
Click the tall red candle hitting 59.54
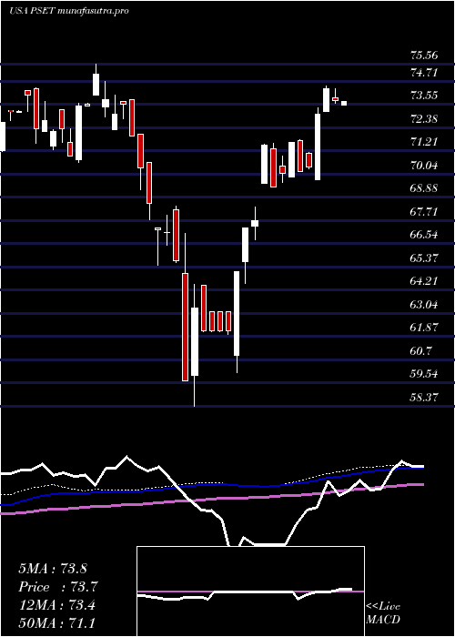click(186, 327)
